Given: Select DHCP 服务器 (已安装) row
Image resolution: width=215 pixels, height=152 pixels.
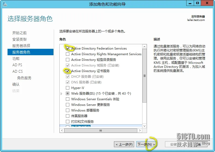Looking at the screenshot, I should click(x=85, y=76).
